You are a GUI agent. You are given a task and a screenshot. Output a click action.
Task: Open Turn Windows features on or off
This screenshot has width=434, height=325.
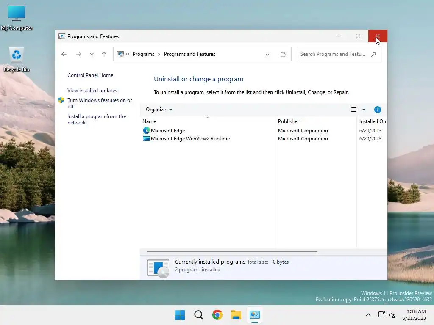100,103
